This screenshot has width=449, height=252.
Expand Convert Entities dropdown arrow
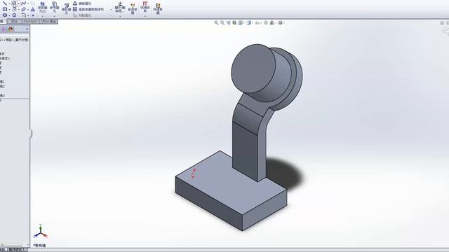55,16
